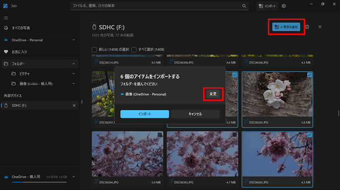Image resolution: width=340 pixels, height=190 pixels.
Task: Click the search magnifier icon
Action: [x=244, y=6]
